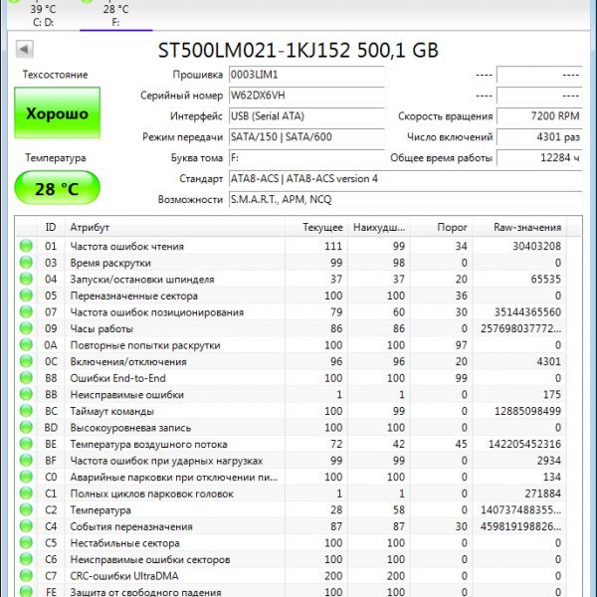Click the status dot of attribute 07
The width and height of the screenshot is (597, 597).
click(x=26, y=311)
